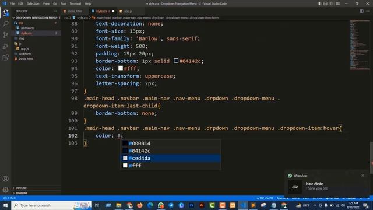Collapse DROPDOWN NAVIGATION MENU folder section
The height and width of the screenshot is (210, 373).
point(36,17)
